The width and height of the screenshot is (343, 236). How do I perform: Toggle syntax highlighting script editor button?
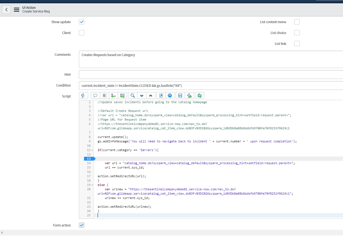83,95
